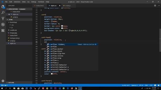161x90 pixels.
Task: Click the UTF-8 encoding selector
Action: (141, 85)
